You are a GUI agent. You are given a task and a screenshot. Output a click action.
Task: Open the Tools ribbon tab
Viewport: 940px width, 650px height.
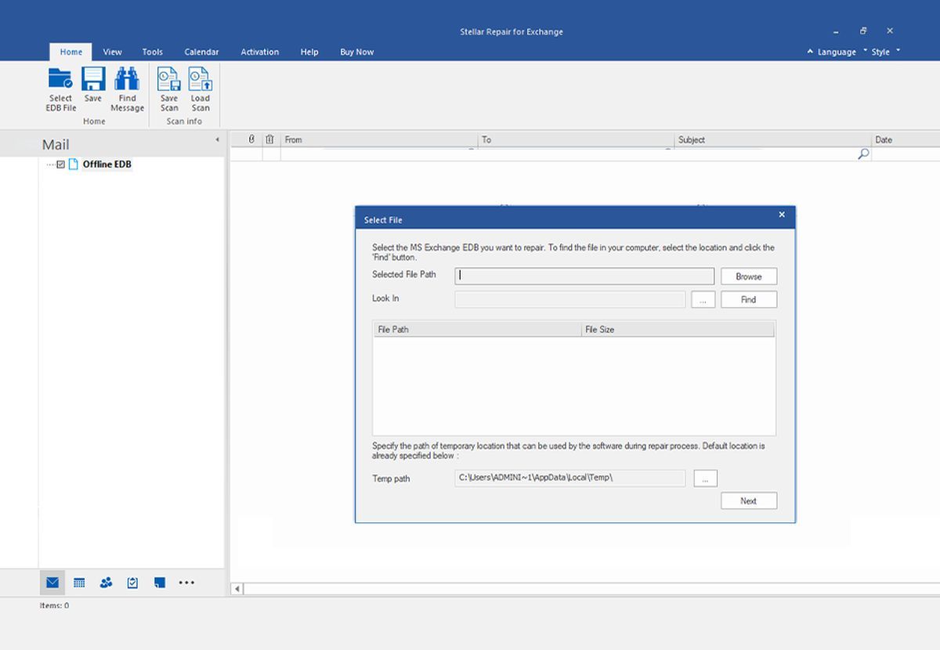(x=153, y=52)
